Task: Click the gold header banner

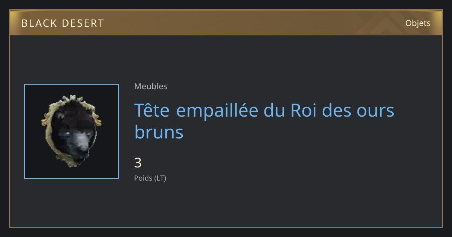Action: (x=226, y=23)
